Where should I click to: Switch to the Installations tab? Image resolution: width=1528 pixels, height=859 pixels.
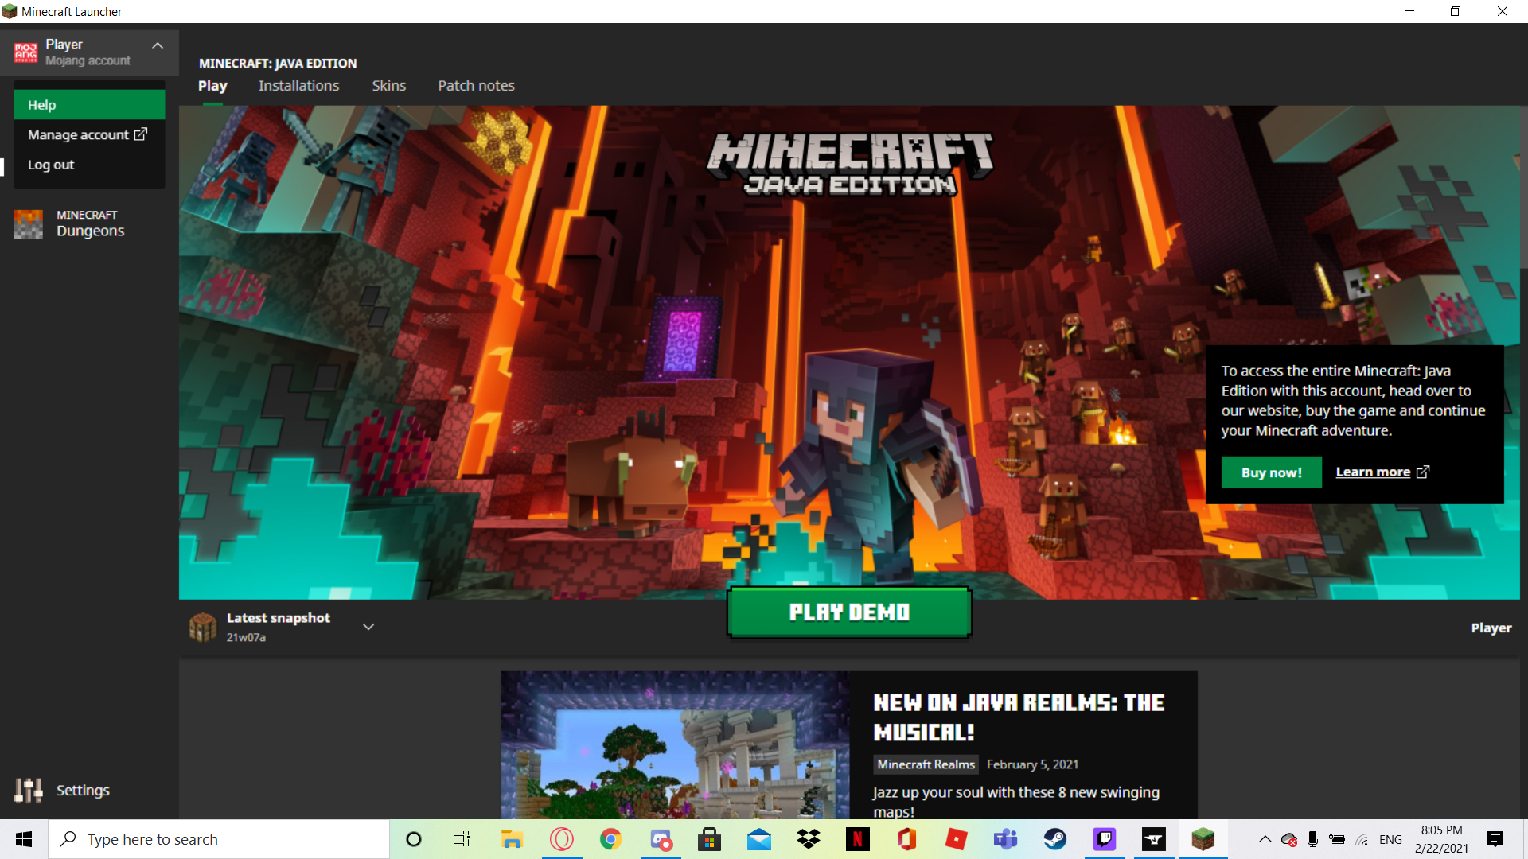(298, 86)
